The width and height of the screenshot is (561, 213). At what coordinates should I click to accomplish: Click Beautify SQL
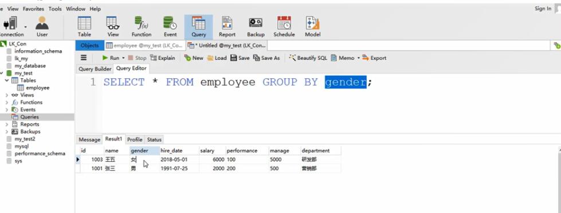pos(308,58)
